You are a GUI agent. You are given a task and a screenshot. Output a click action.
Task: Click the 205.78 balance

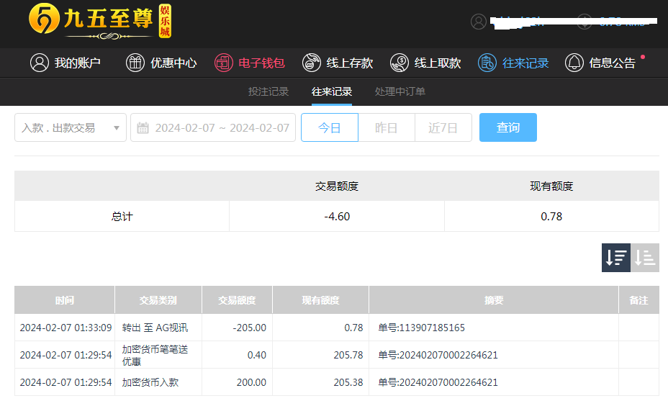(x=348, y=355)
